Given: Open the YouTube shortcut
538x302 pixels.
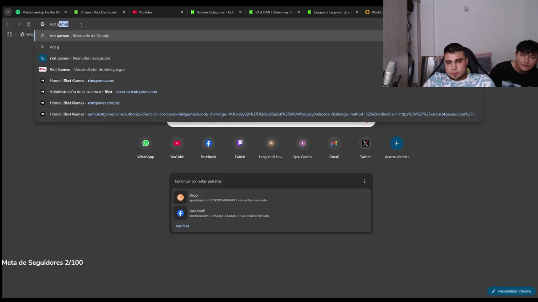Looking at the screenshot, I should pos(177,148).
